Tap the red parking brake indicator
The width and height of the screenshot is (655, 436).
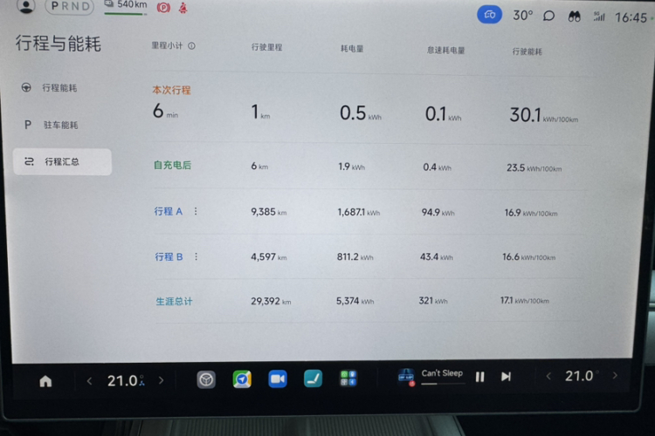pos(163,8)
